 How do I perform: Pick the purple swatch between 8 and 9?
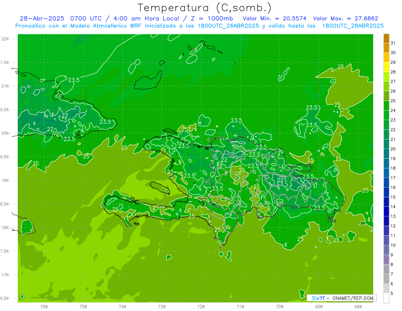[386, 260]
